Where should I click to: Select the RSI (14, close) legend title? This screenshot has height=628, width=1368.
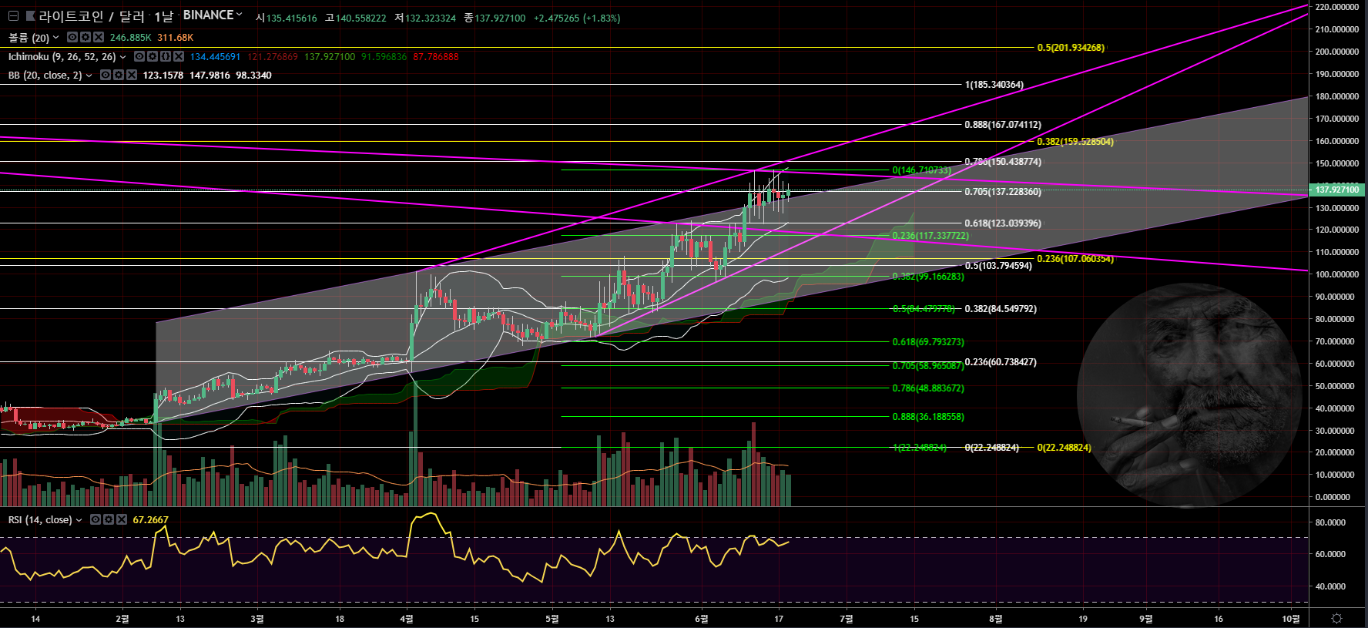[40, 520]
